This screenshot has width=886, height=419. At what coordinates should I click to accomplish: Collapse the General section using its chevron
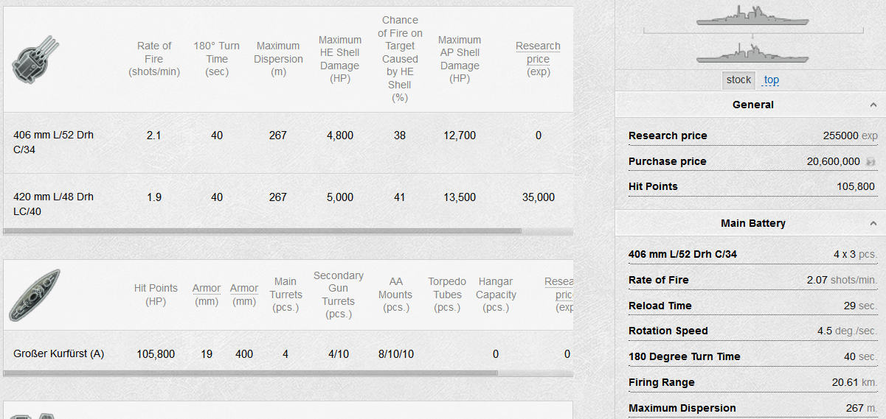(x=873, y=105)
